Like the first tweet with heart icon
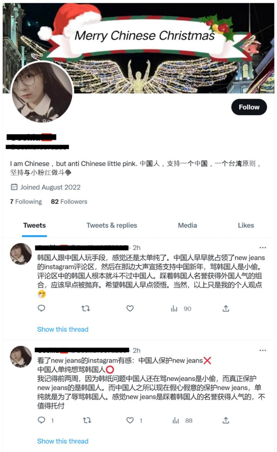The width and height of the screenshot is (277, 452). (130, 308)
